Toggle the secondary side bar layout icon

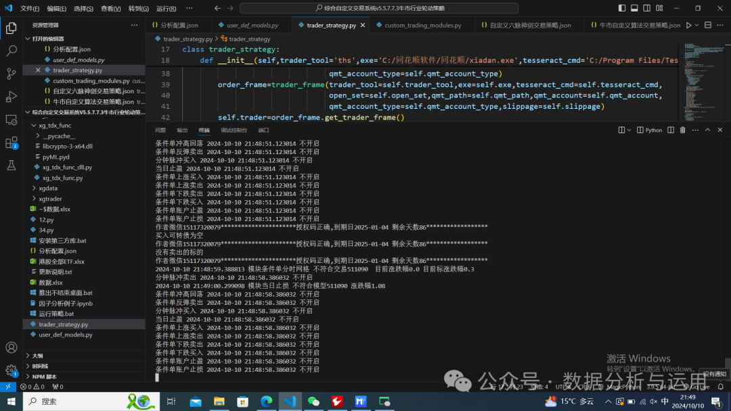(647, 8)
